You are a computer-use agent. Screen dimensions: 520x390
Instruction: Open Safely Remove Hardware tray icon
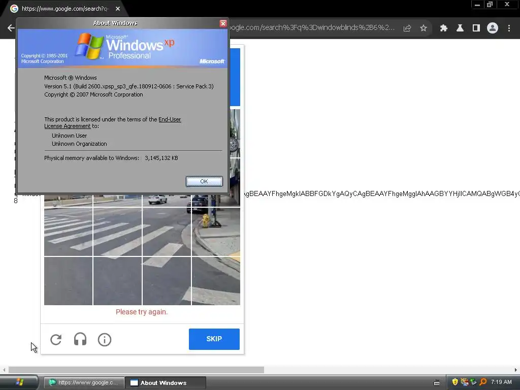(474, 382)
